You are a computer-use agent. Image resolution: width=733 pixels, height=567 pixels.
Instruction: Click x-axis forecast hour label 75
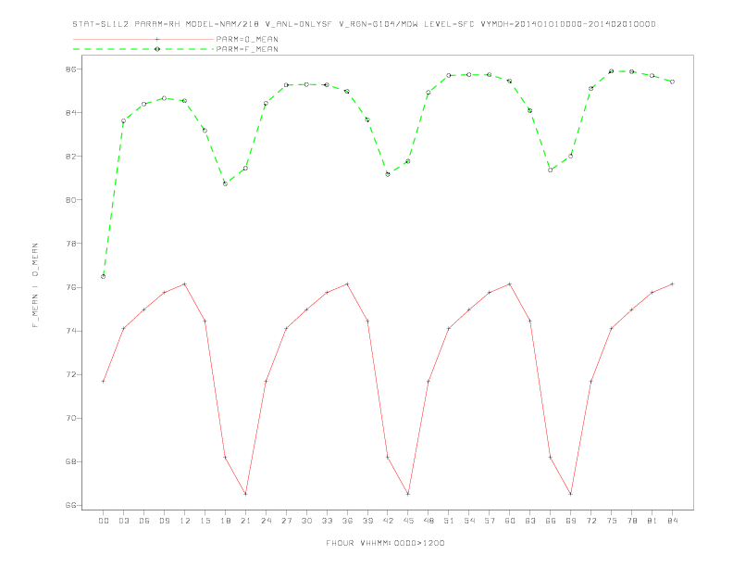point(612,521)
